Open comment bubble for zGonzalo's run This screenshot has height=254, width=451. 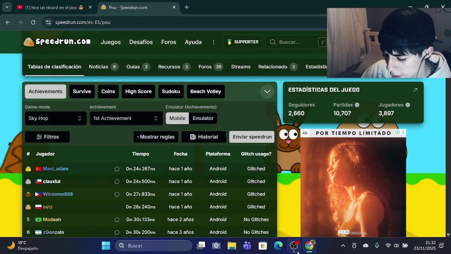pos(117,232)
